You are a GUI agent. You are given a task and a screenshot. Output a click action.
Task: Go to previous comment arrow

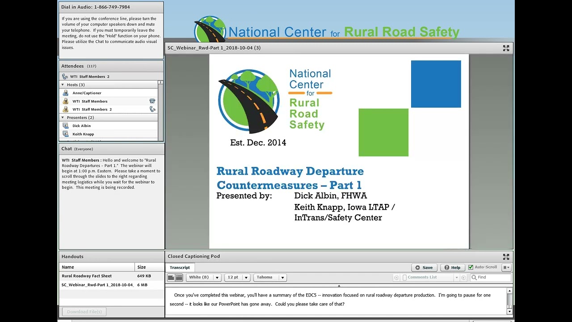(396, 278)
